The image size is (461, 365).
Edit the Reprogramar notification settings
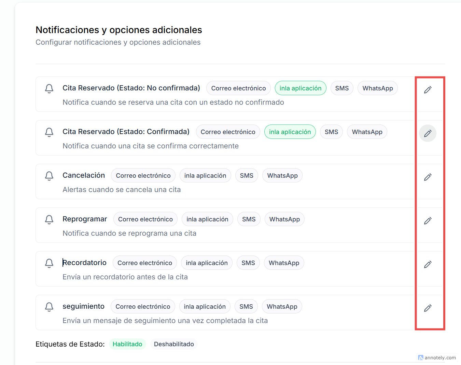pyautogui.click(x=428, y=221)
